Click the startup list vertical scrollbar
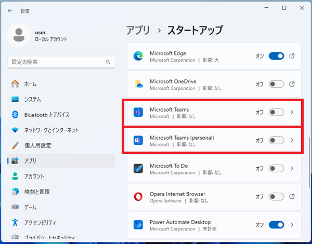Viewport: 312px width, 244px height. (x=309, y=162)
